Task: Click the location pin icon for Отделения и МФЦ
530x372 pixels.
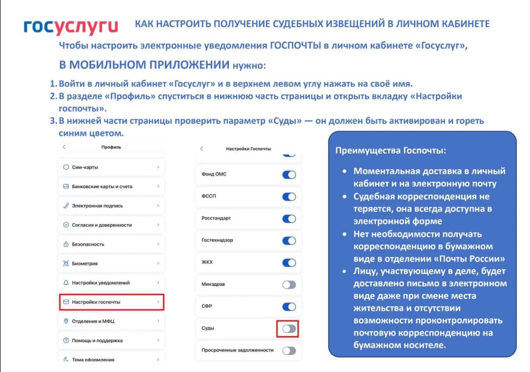Action: tap(66, 321)
